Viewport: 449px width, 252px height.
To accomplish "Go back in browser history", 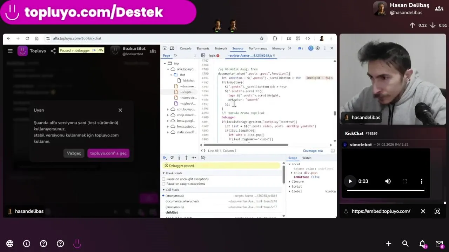I will [8, 38].
